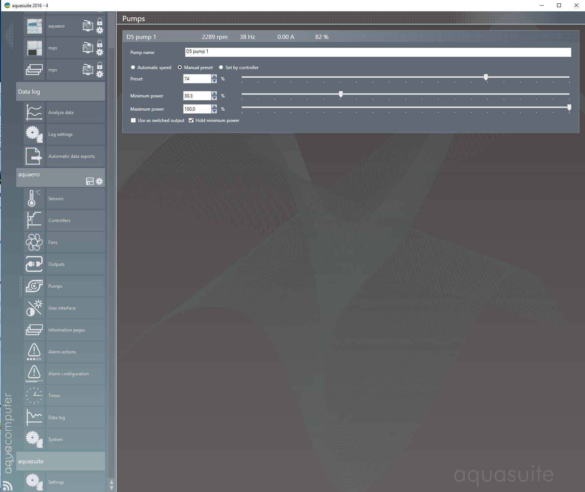Click the gear icon in aquaero section header

point(99,181)
